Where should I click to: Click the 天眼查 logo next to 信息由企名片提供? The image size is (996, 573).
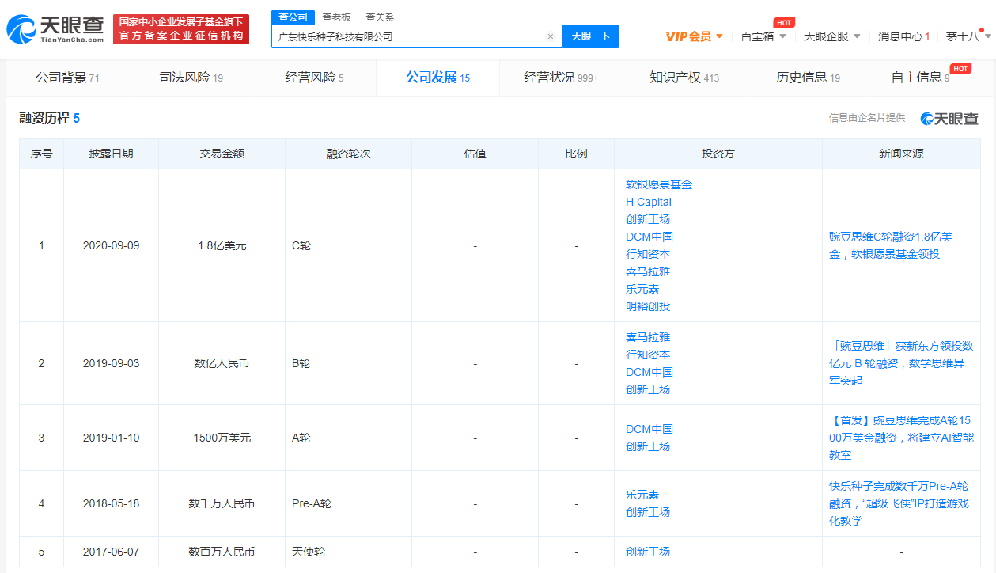(949, 119)
